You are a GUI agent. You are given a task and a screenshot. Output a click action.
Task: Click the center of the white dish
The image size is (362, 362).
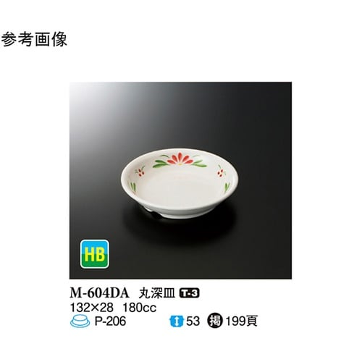tap(180, 183)
